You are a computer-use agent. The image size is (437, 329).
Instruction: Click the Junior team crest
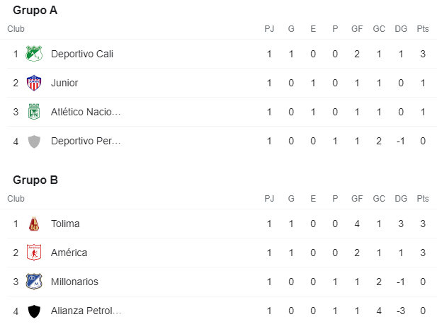pyautogui.click(x=34, y=83)
